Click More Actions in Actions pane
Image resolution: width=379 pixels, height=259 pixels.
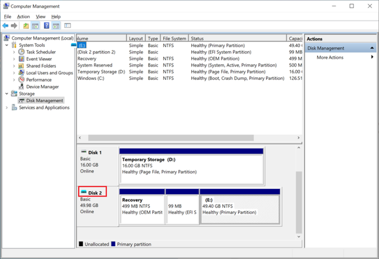point(330,57)
